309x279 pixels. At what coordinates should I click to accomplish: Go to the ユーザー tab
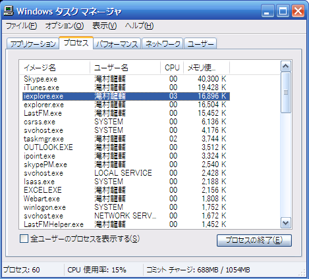click(200, 44)
